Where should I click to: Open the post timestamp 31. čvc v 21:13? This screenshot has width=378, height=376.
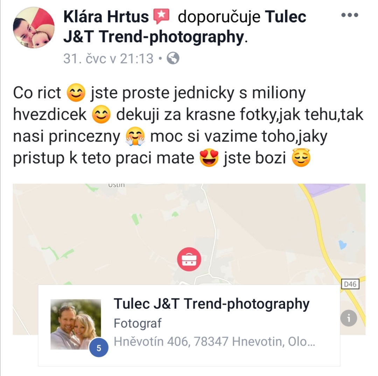click(108, 58)
